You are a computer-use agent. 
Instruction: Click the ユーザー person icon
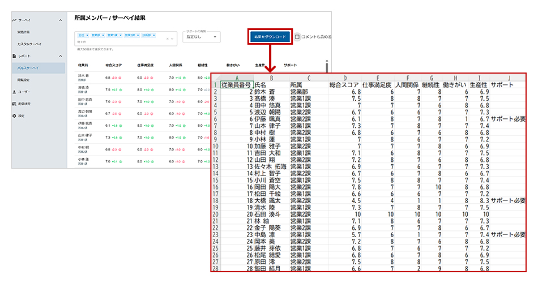(x=15, y=91)
